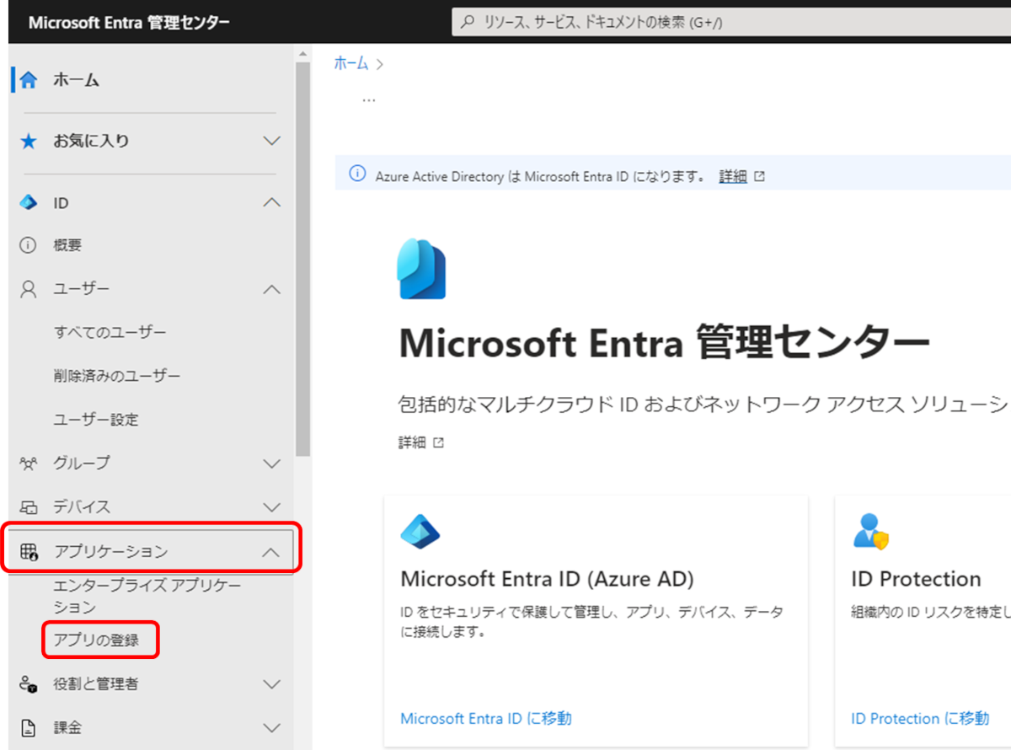
Task: Click the external link icon beside banner 詳細
Action: pos(760,177)
